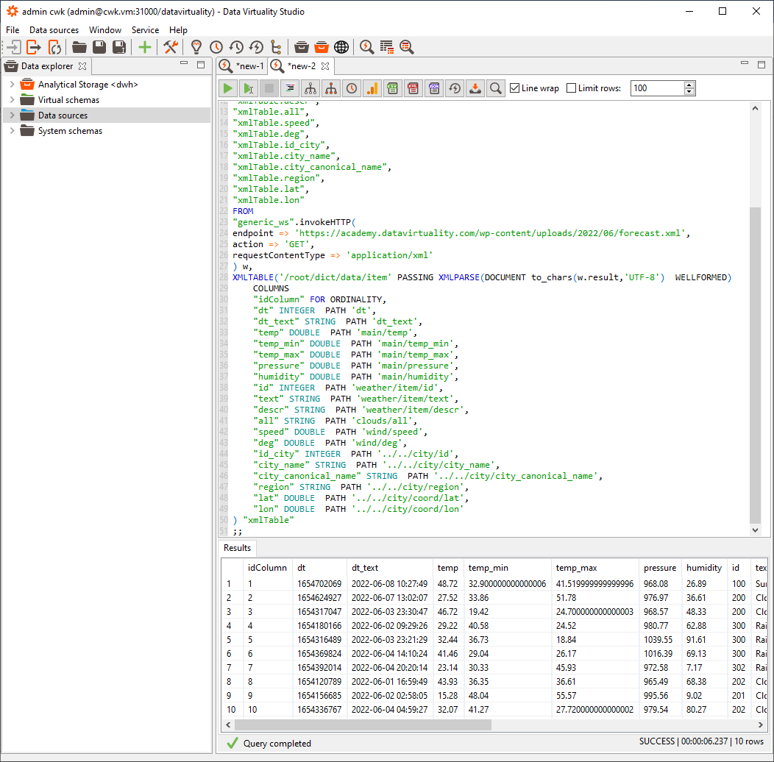Click the green plus add icon
The width and height of the screenshot is (774, 762).
coord(145,47)
